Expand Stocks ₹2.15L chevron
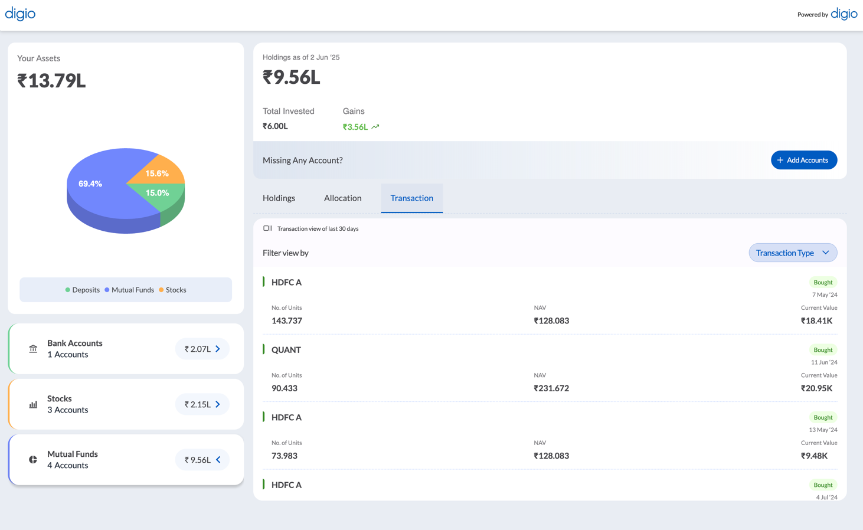Image resolution: width=863 pixels, height=530 pixels. coord(218,404)
